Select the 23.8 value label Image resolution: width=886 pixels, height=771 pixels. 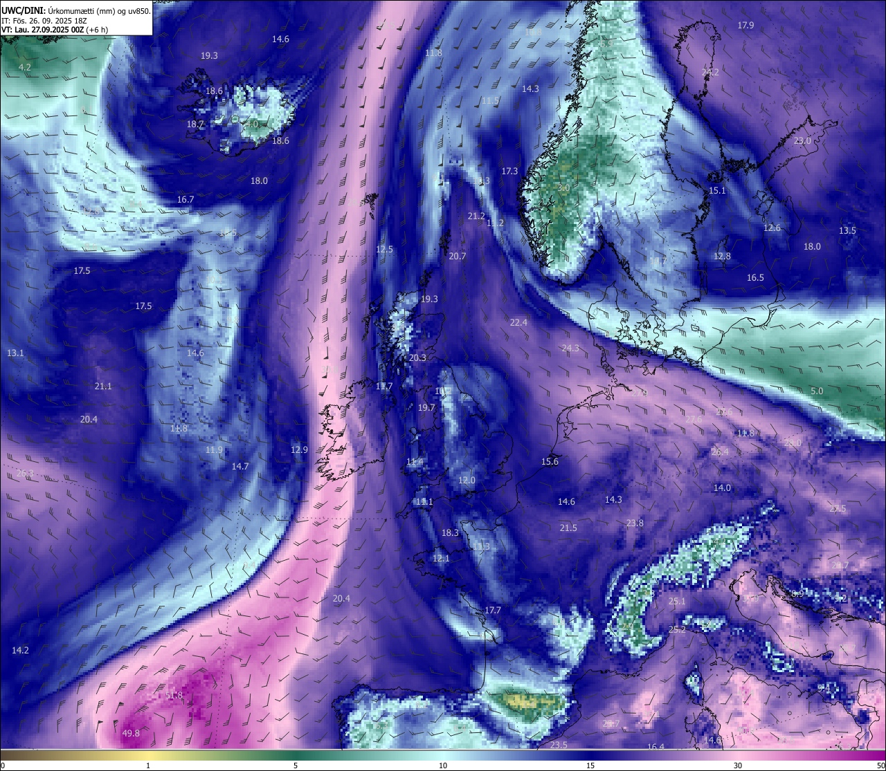click(635, 523)
